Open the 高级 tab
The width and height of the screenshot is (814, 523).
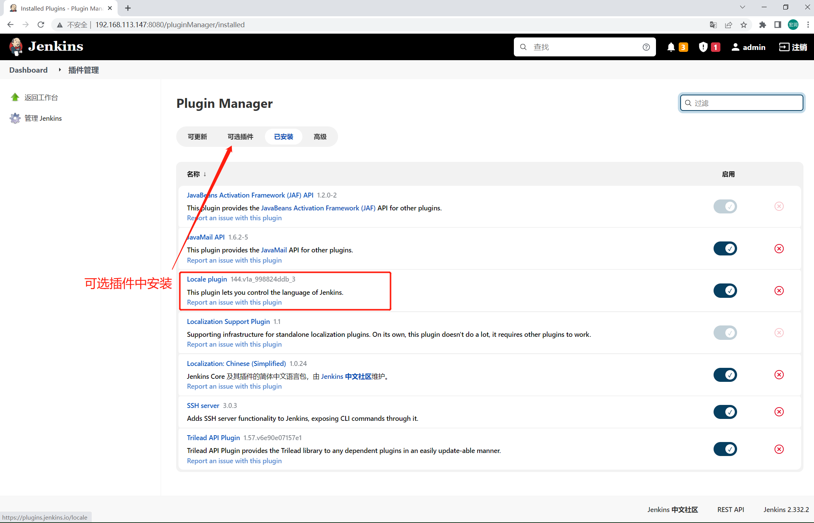click(x=320, y=137)
